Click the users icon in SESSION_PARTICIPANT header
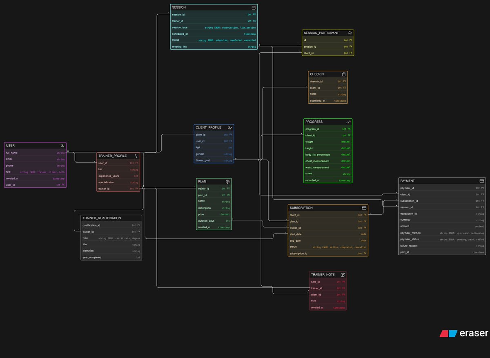 pyautogui.click(x=350, y=33)
